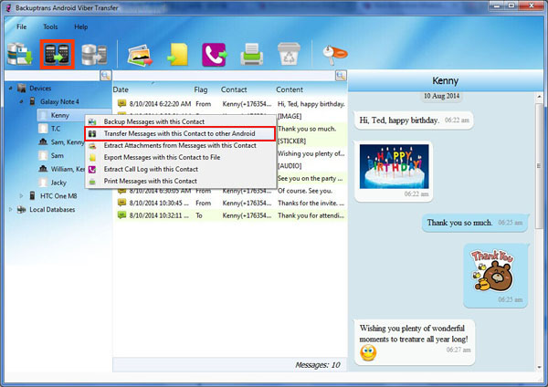
Task: Select the Jacky contact in the tree
Action: 58,183
